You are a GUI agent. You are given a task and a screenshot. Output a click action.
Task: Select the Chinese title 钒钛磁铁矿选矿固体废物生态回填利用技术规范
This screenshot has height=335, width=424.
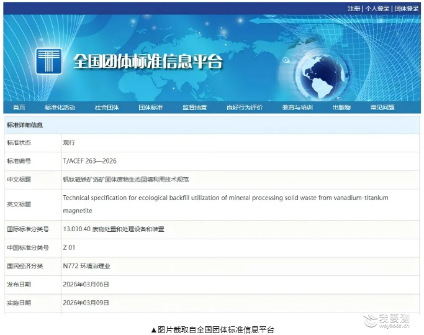pyautogui.click(x=126, y=180)
